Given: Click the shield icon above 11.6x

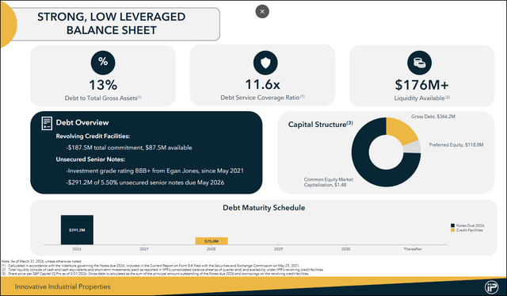Looking at the screenshot, I should pos(265,63).
